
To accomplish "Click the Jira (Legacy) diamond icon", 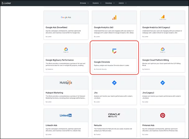I will [x=163, y=83].
